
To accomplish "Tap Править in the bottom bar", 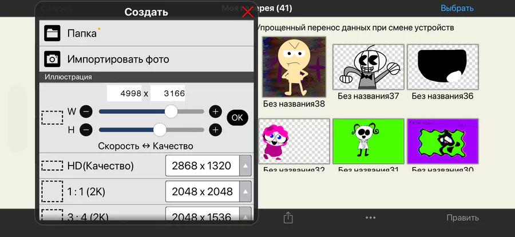I will tap(462, 218).
